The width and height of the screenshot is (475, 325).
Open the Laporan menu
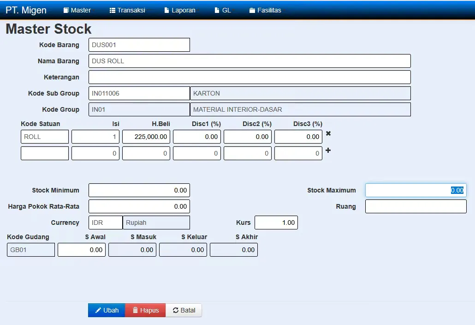[180, 10]
